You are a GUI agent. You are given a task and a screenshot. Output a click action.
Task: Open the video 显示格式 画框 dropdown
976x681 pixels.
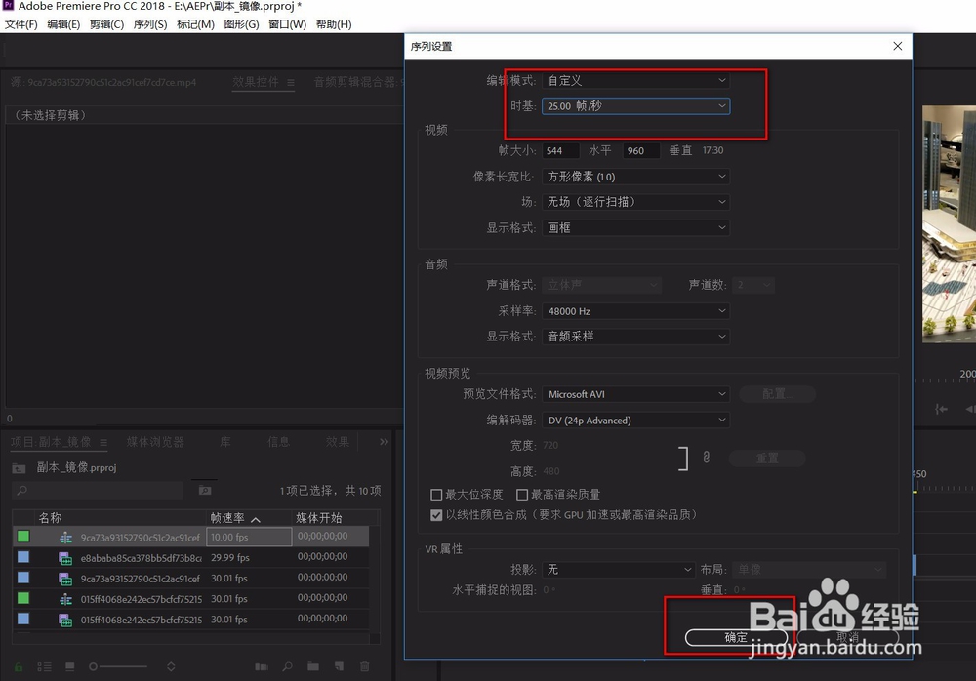[x=635, y=228]
